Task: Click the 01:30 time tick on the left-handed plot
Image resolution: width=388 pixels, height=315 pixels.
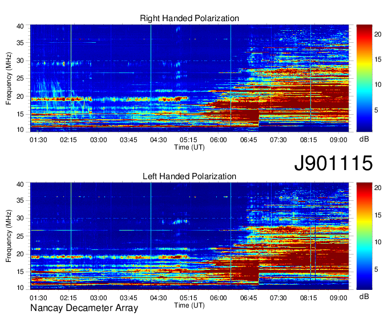Action: coord(38,298)
